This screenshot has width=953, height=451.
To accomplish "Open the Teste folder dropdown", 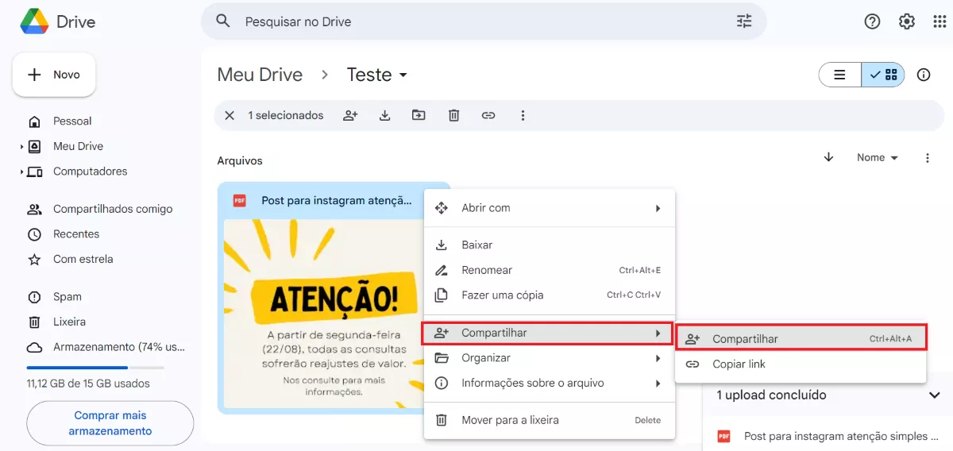I will (x=403, y=75).
